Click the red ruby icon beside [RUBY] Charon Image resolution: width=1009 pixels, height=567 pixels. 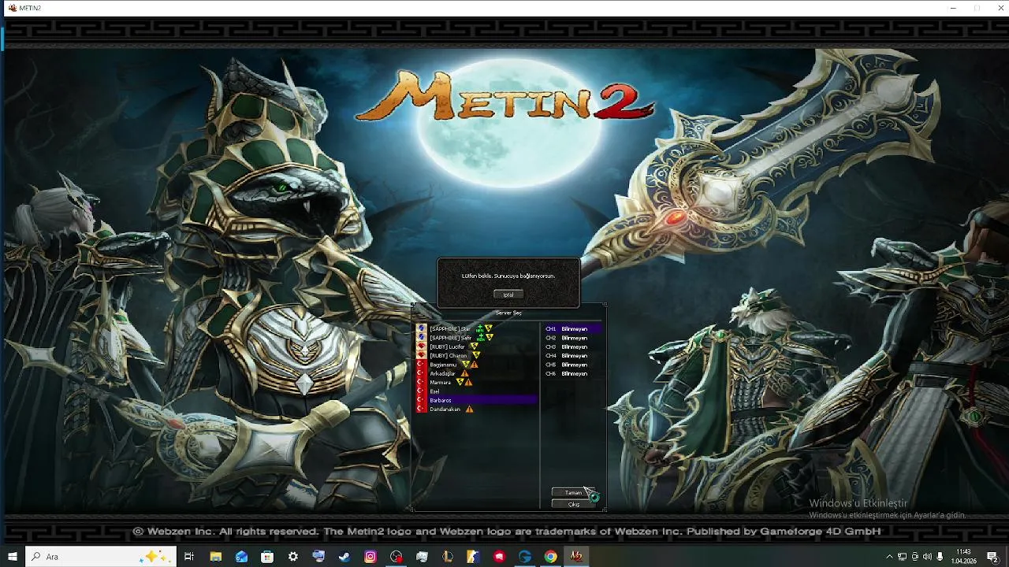point(421,356)
